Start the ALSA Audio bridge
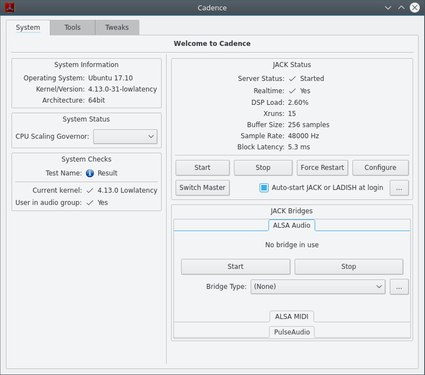425x375 pixels. (236, 267)
